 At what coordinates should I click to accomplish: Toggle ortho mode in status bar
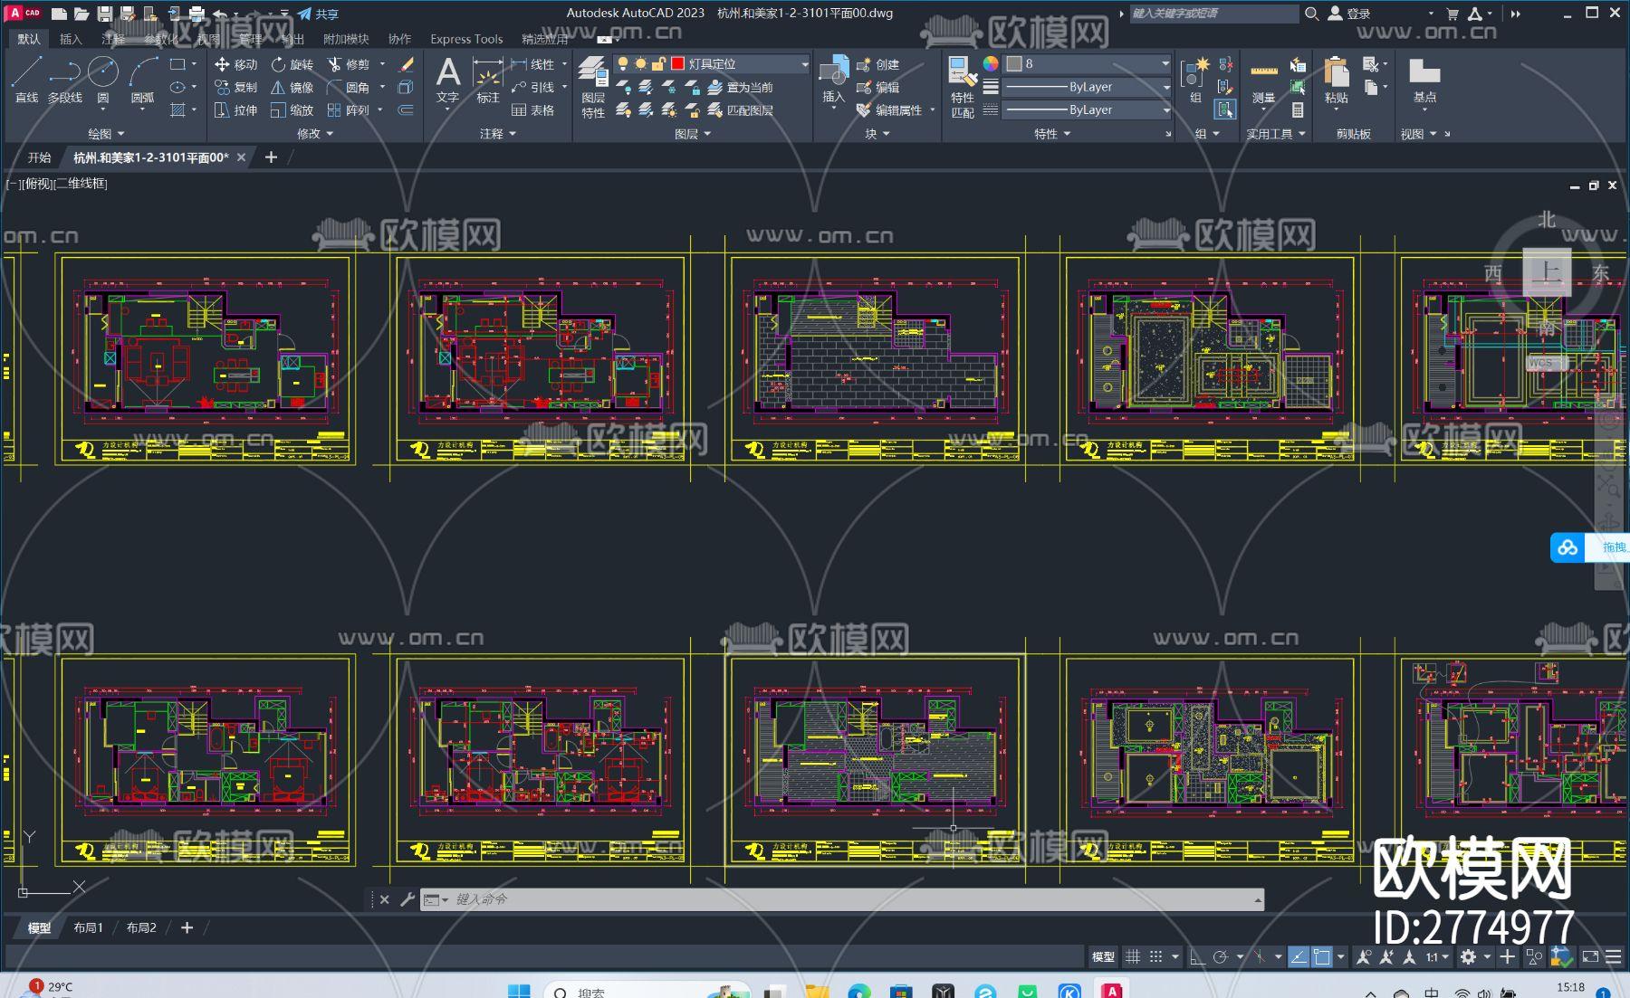tap(1197, 956)
